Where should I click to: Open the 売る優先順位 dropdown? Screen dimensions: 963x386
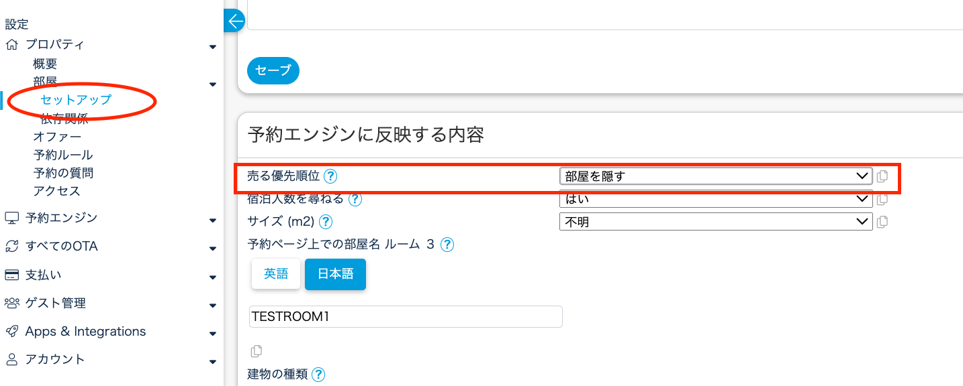[x=715, y=176]
